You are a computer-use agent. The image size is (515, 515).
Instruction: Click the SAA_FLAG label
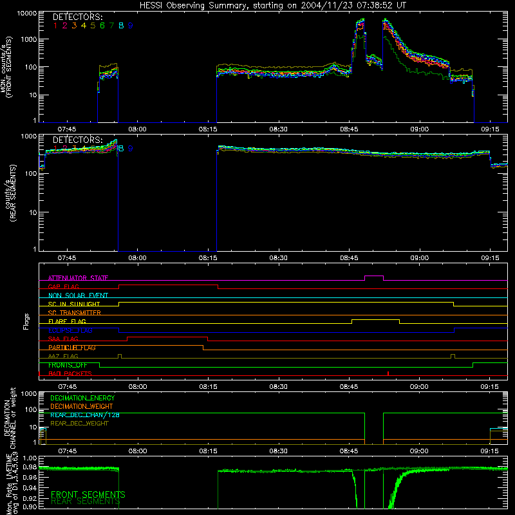[x=63, y=339]
